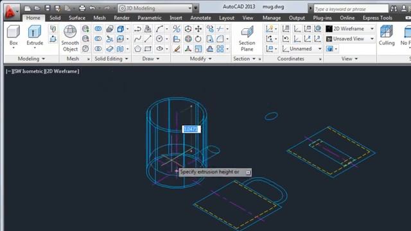
Task: Click the UCS World icon
Action: click(x=317, y=28)
